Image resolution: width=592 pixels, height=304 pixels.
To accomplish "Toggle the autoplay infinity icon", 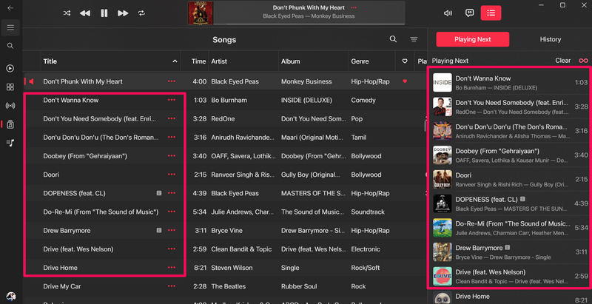I will (x=583, y=61).
